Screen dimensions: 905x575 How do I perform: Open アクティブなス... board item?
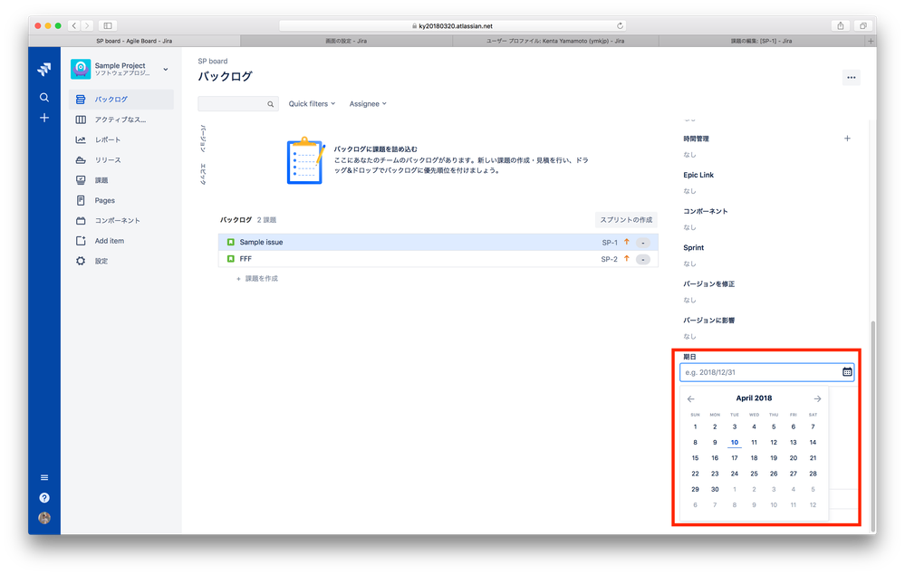(x=121, y=120)
